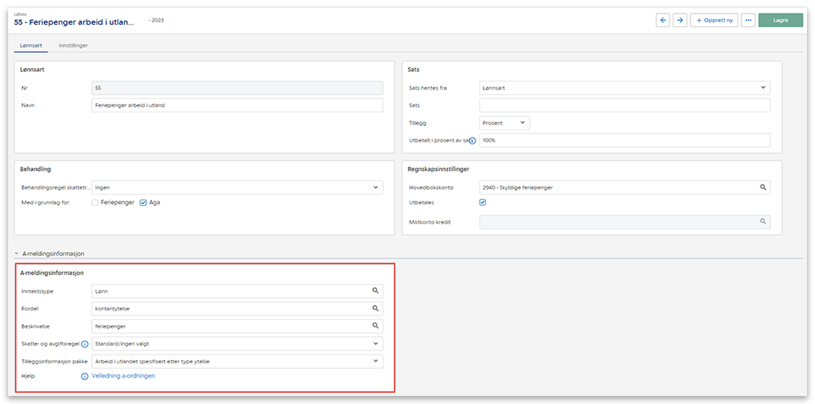
Task: Collapse the A-meldingsinformasjon section
Action: pyautogui.click(x=16, y=253)
